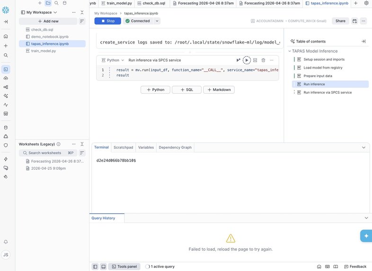Open train_model.py in file tree
Viewport: 372px width, 271px height.
pos(52,51)
